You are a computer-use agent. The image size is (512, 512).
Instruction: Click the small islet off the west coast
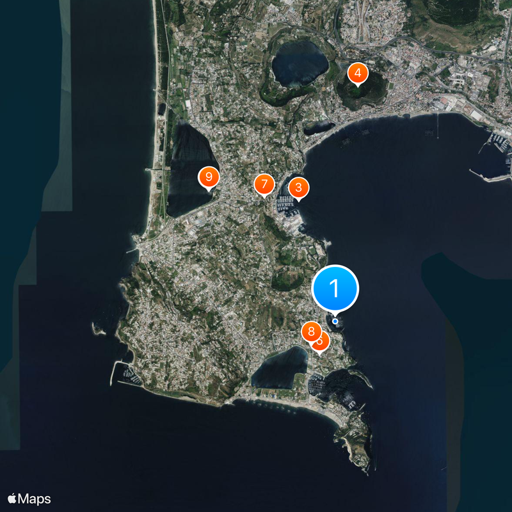(x=97, y=329)
